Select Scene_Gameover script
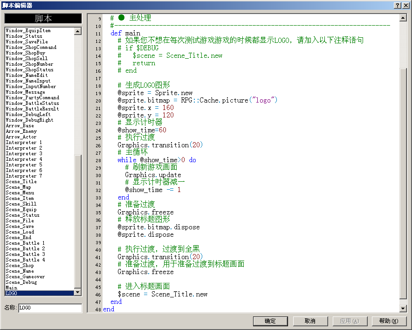412x330 pixels. tap(40, 277)
